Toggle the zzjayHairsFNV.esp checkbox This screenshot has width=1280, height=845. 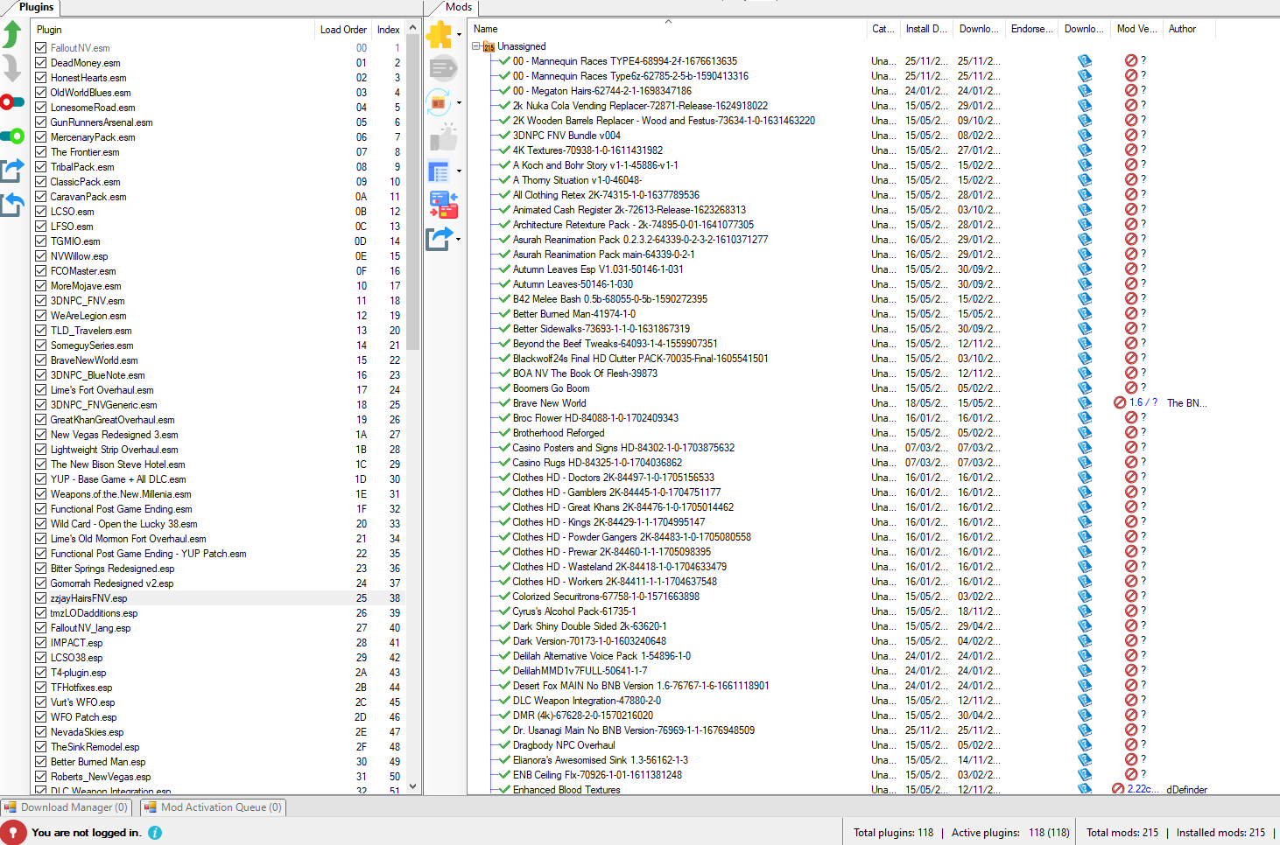point(41,598)
